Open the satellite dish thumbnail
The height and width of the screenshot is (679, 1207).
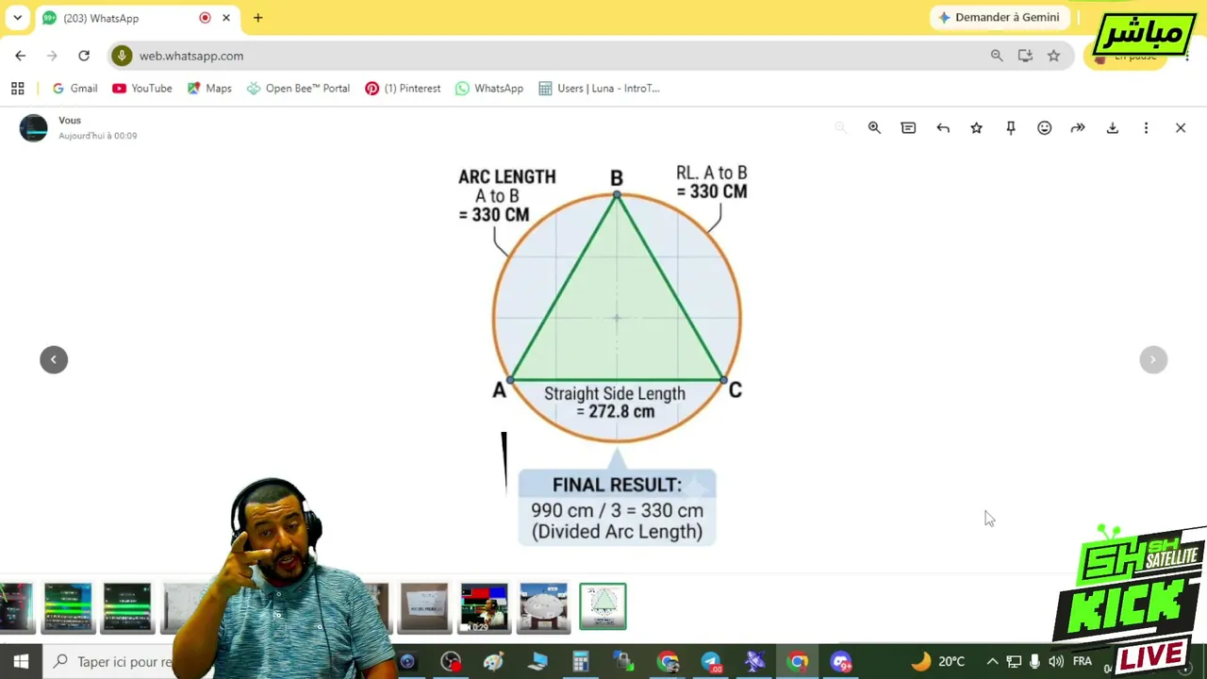[x=544, y=606]
